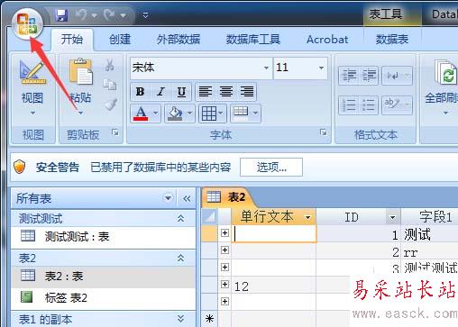Open the font size 11 dropdown
This screenshot has width=458, height=327.
(x=321, y=68)
